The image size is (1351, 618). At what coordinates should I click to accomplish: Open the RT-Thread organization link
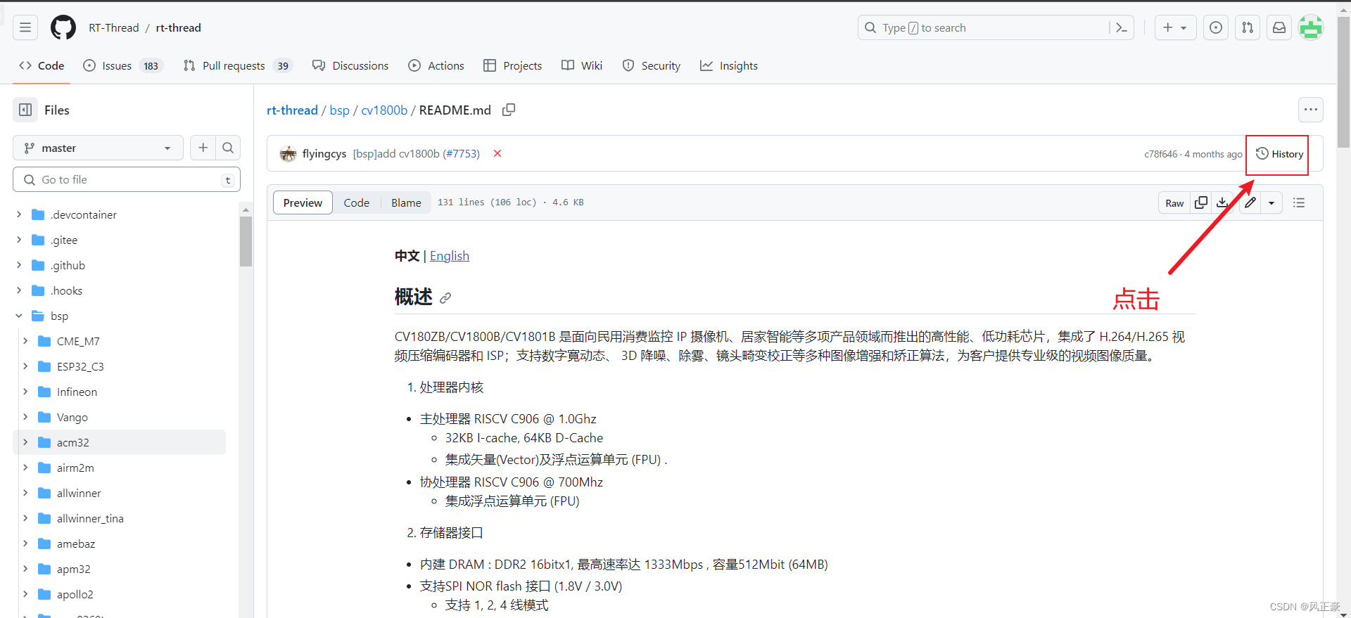tap(114, 27)
